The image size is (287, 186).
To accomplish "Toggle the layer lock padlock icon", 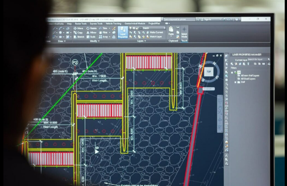I will tap(137, 28).
